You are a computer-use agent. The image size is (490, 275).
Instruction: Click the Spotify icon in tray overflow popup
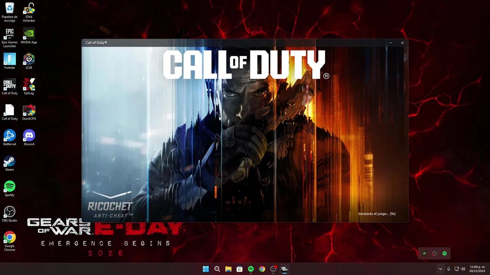click(x=444, y=253)
